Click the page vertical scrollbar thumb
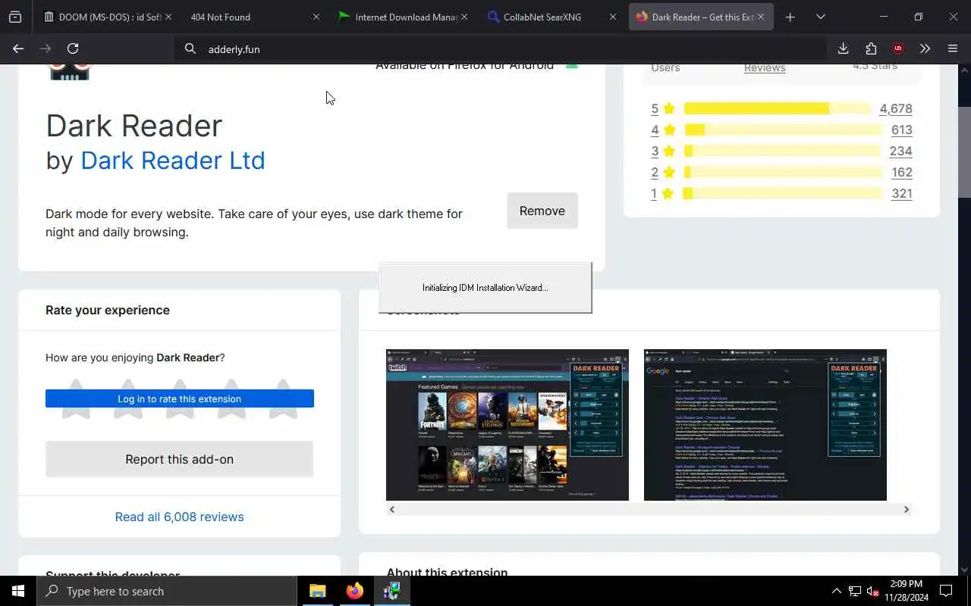The image size is (971, 606). (964, 151)
